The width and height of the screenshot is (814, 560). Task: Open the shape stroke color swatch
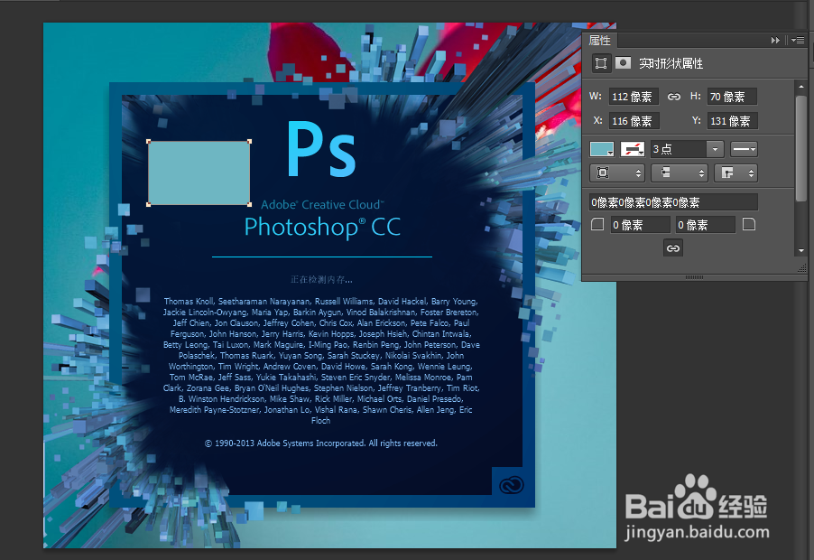click(x=633, y=150)
